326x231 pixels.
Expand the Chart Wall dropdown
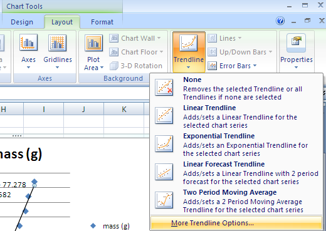135,38
